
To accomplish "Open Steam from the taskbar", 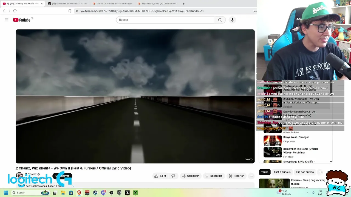I will click(95, 193).
